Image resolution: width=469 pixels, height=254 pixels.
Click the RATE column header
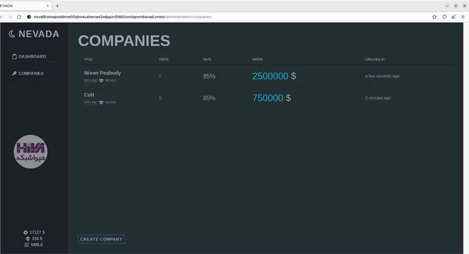click(x=207, y=60)
